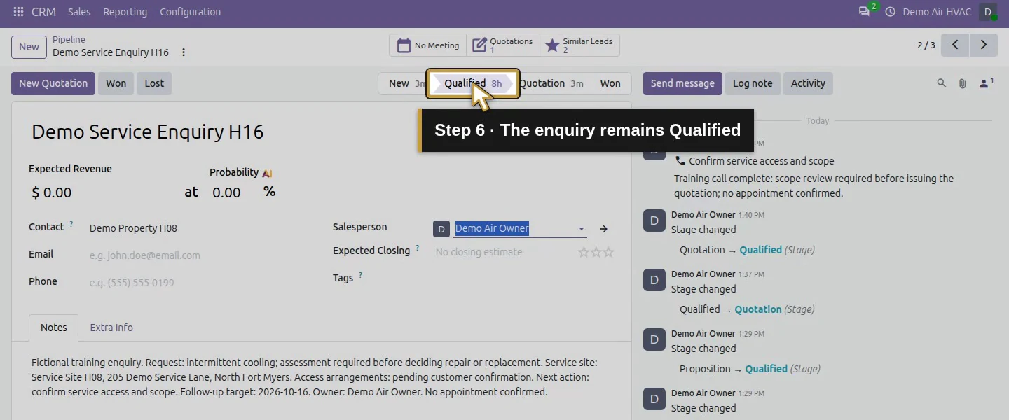Go back via the Pipeline breadcrumb
Screen dimensions: 1009x420
coord(69,40)
